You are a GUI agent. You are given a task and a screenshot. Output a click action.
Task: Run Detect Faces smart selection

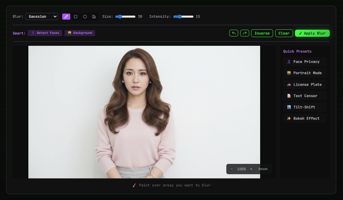tap(45, 33)
